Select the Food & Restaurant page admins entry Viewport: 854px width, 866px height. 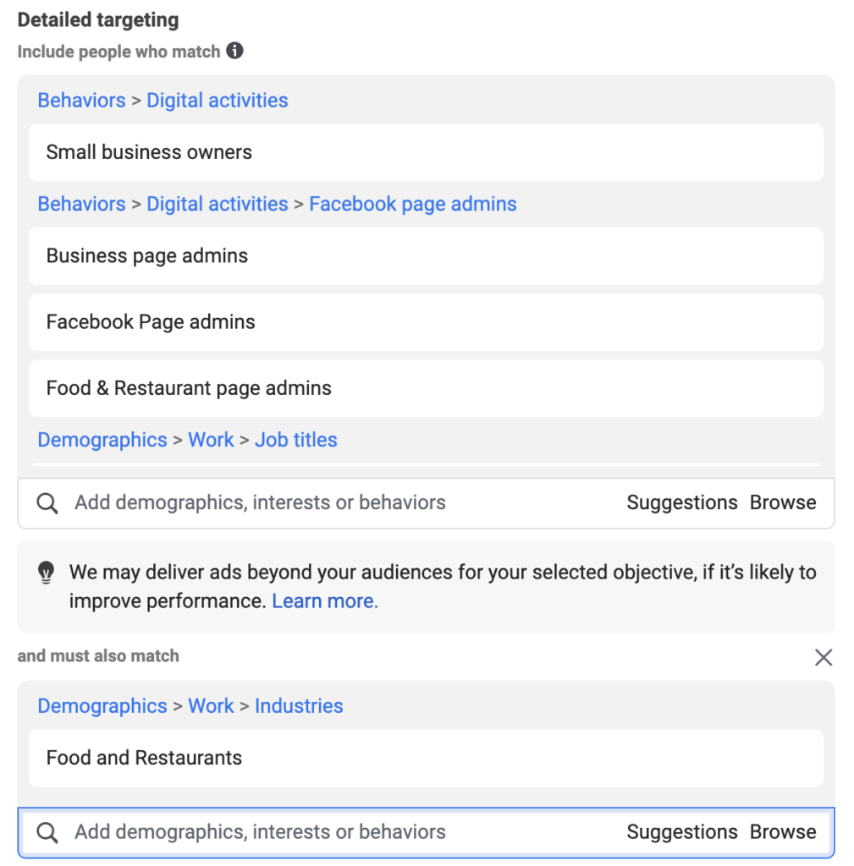tap(426, 388)
